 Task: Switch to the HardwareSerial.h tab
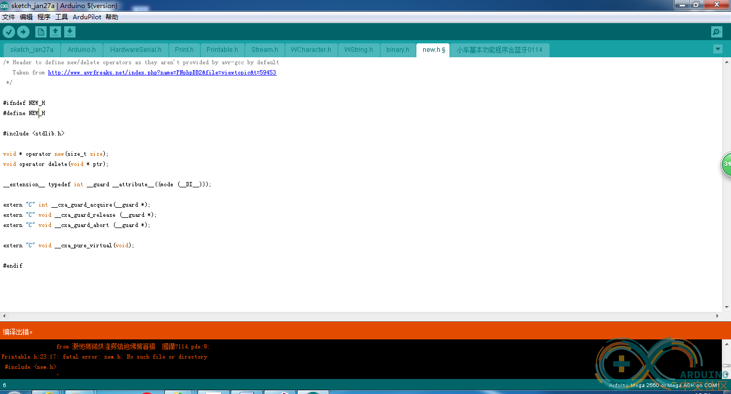pyautogui.click(x=136, y=50)
